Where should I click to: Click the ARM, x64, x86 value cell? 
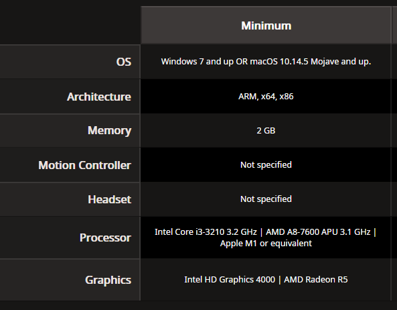click(266, 97)
